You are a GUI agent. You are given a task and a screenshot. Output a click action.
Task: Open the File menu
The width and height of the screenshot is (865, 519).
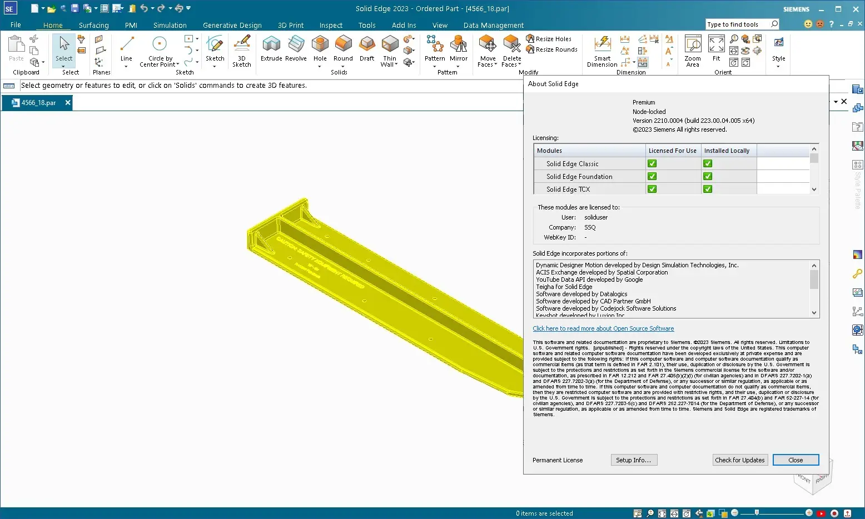coord(16,25)
